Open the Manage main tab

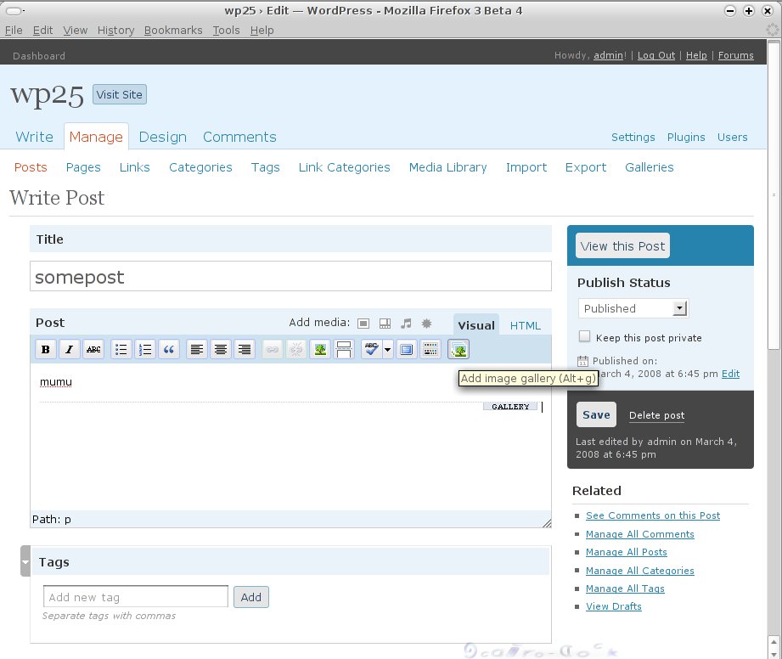(x=96, y=137)
